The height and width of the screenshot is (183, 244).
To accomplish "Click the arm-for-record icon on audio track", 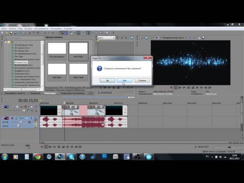I will 12,118.
